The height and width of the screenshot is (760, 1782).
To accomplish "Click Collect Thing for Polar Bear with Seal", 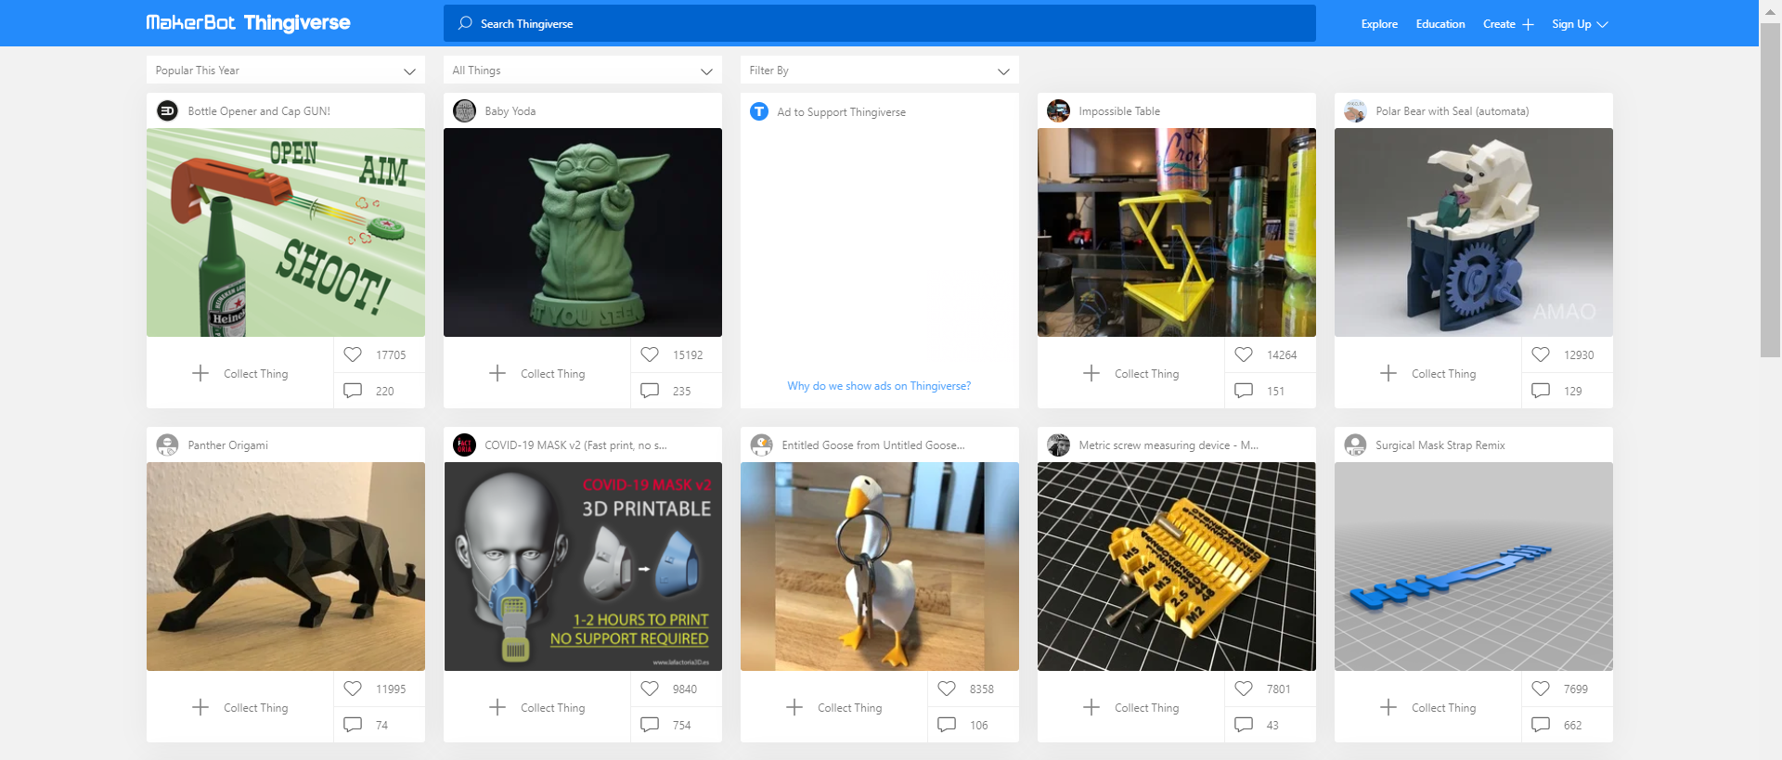I will pos(1427,373).
